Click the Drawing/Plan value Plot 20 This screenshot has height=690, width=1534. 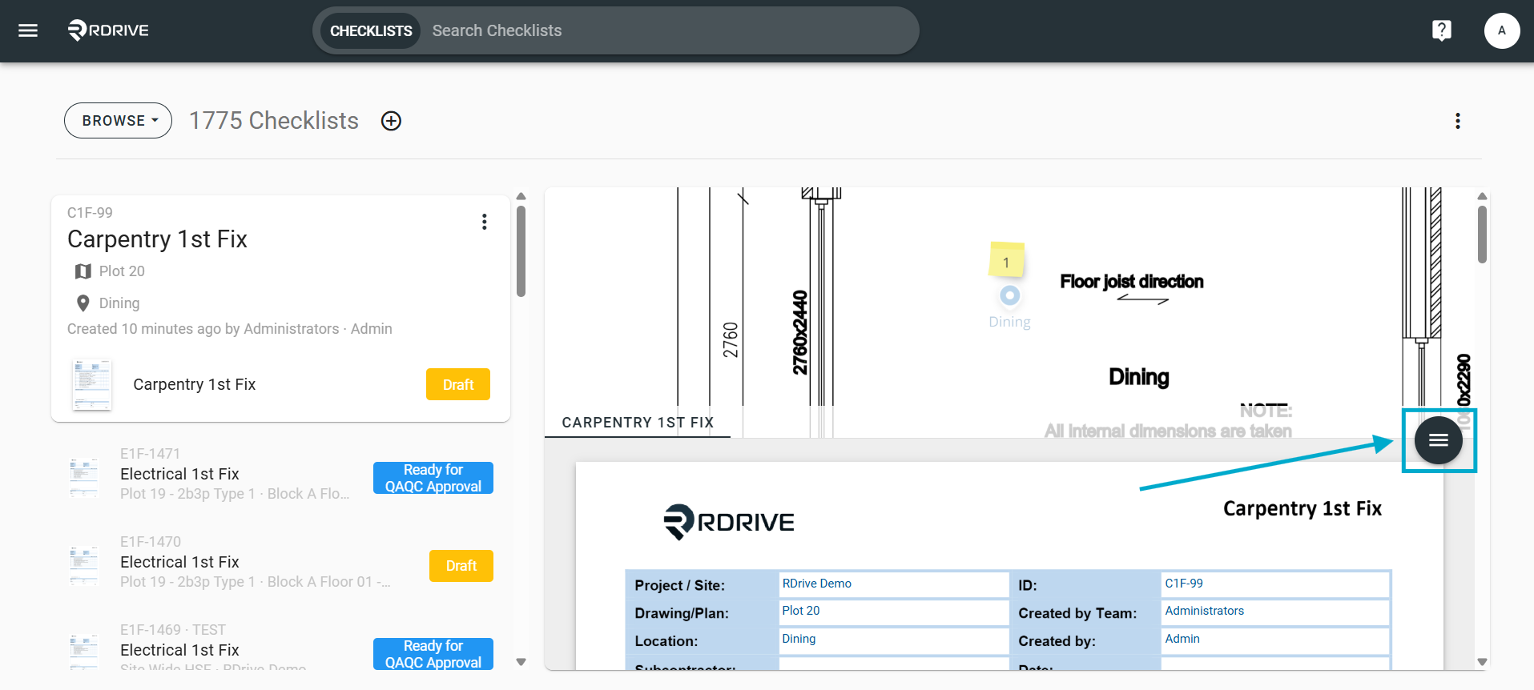(801, 611)
